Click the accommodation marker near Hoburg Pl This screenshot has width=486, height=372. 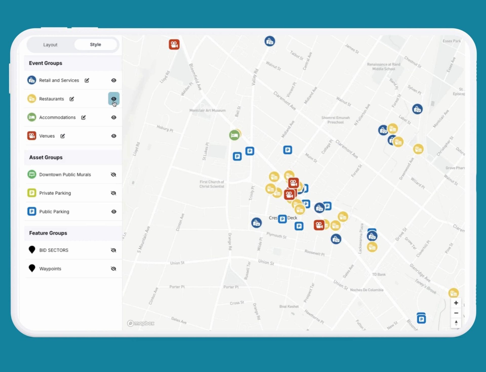pyautogui.click(x=234, y=135)
